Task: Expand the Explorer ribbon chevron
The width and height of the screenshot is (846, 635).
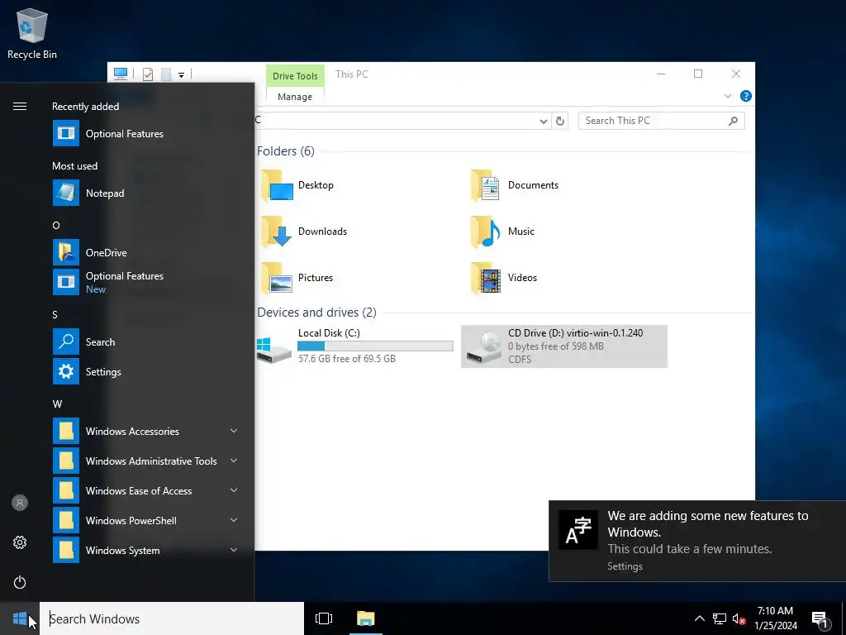Action: (727, 96)
